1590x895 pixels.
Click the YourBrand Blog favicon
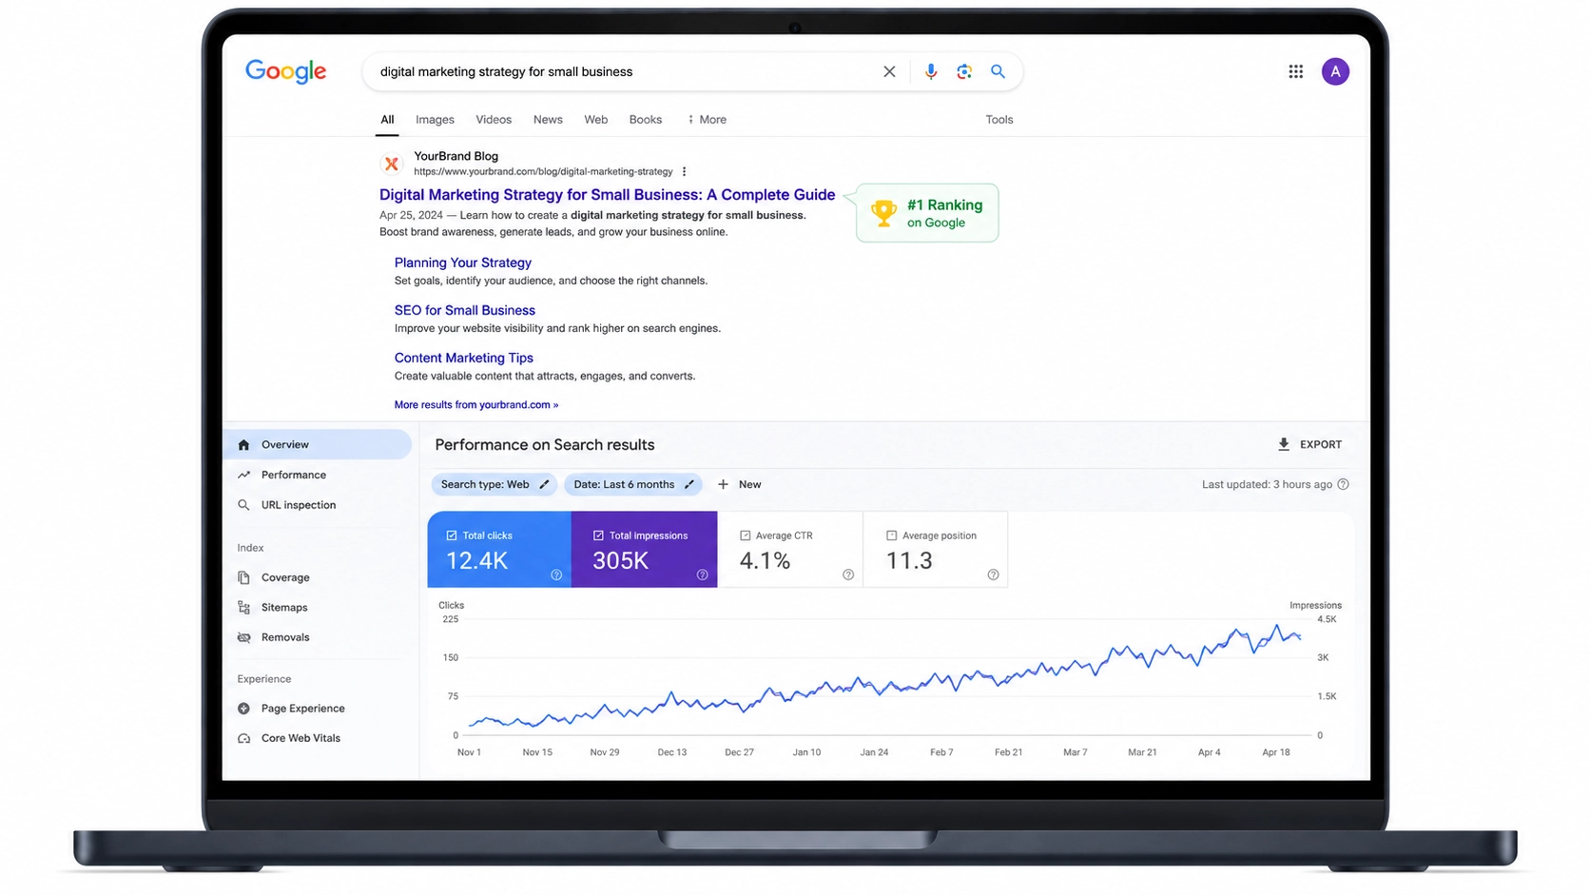click(391, 164)
